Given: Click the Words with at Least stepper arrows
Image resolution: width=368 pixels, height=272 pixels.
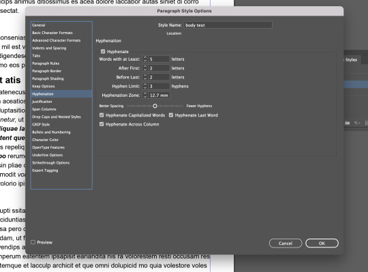Looking at the screenshot, I should [145, 59].
